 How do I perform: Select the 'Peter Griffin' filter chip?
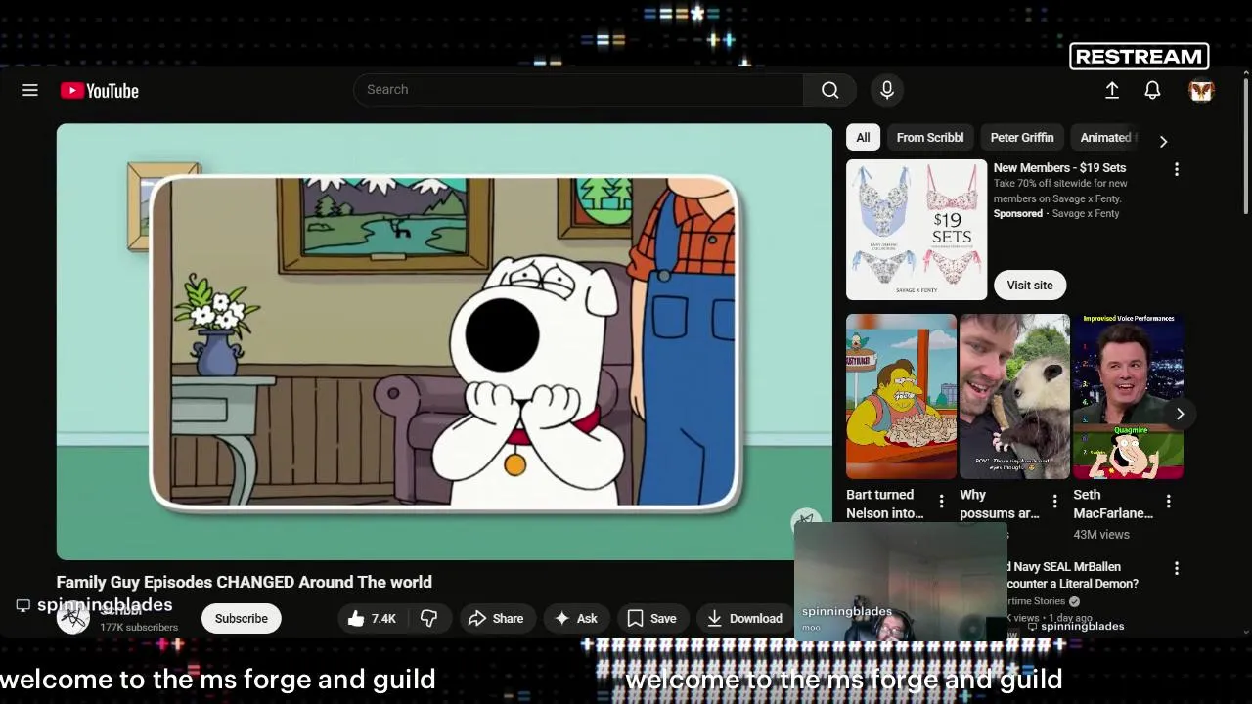[x=1022, y=138]
